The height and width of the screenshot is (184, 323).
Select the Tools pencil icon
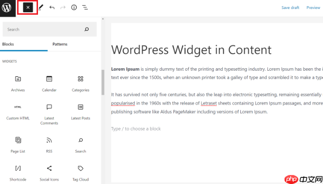41,8
